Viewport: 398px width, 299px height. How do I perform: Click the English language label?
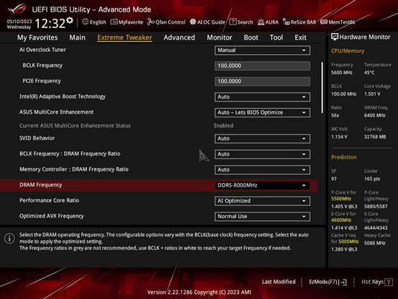[98, 22]
